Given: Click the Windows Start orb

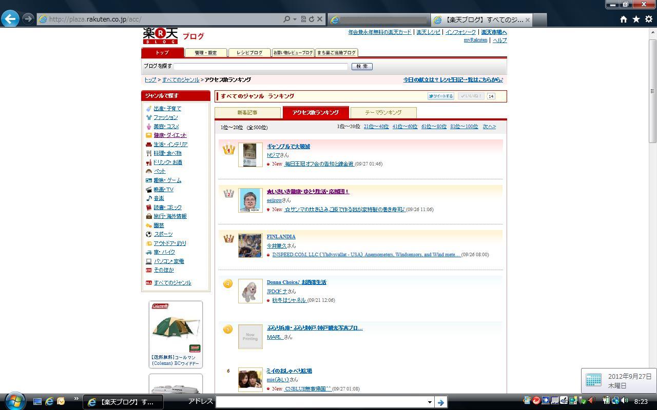Looking at the screenshot, I should pos(14,401).
